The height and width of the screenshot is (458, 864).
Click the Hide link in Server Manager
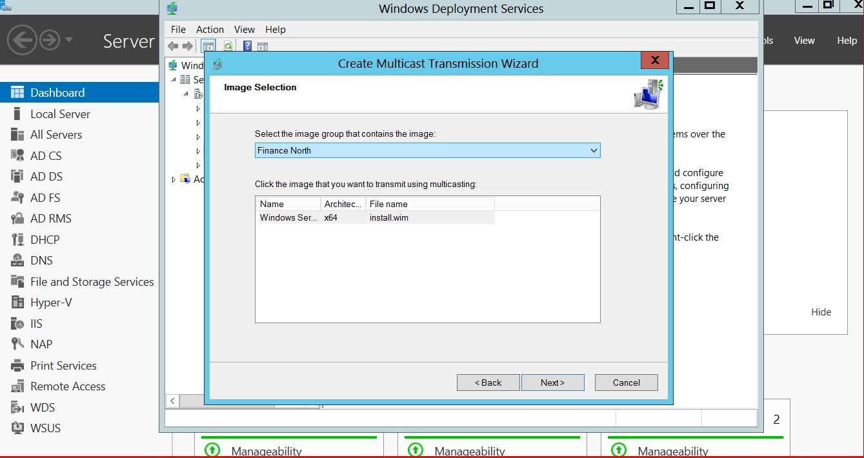(821, 312)
